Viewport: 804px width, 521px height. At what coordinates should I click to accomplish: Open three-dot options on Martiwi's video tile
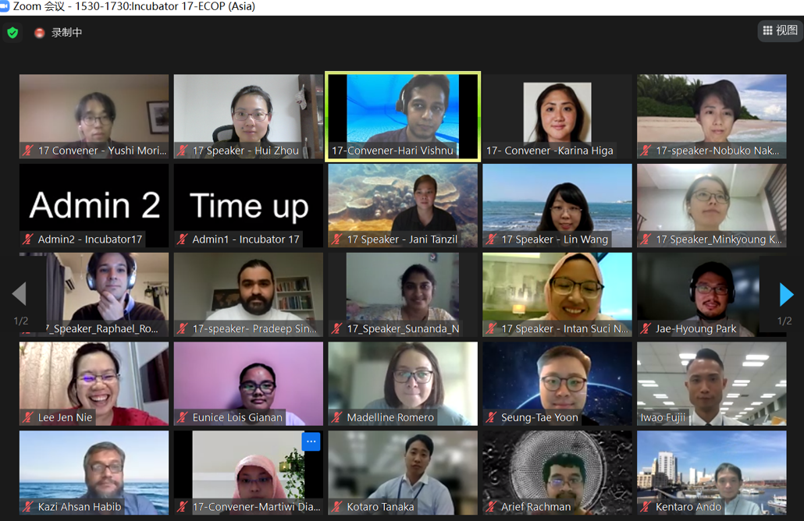coord(311,442)
